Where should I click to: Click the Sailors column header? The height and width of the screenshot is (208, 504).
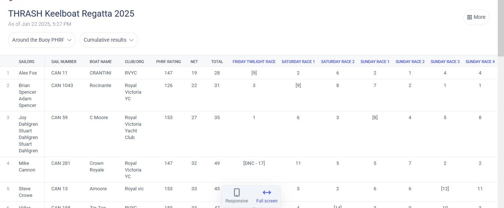[x=27, y=62]
